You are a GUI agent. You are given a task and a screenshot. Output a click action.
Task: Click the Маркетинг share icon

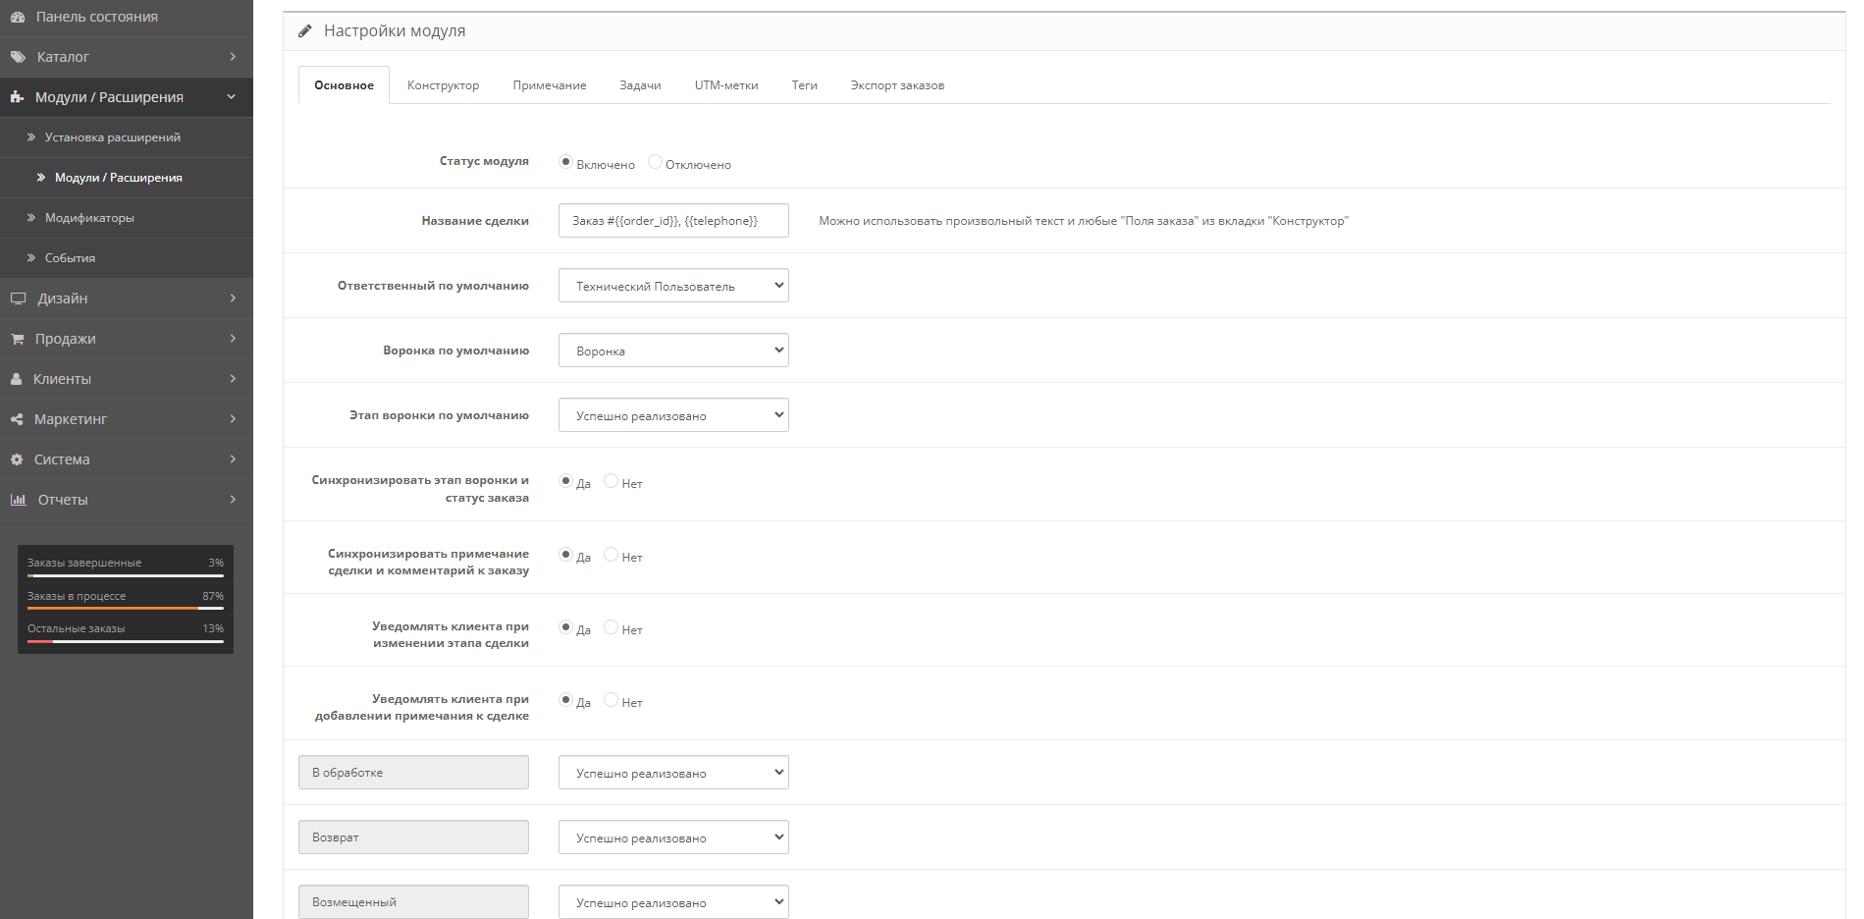coord(17,418)
